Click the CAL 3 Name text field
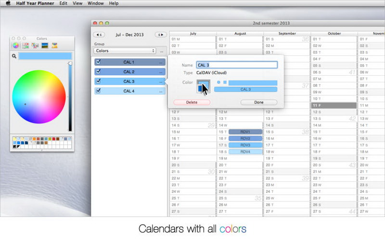This screenshot has height=241, width=385. pos(237,65)
